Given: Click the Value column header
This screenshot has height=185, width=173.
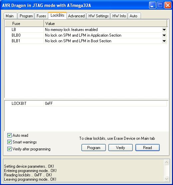Looking at the screenshot, I should point(105,24).
